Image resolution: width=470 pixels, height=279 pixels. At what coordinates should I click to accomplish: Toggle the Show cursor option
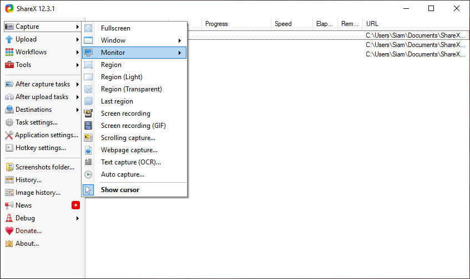[135, 190]
